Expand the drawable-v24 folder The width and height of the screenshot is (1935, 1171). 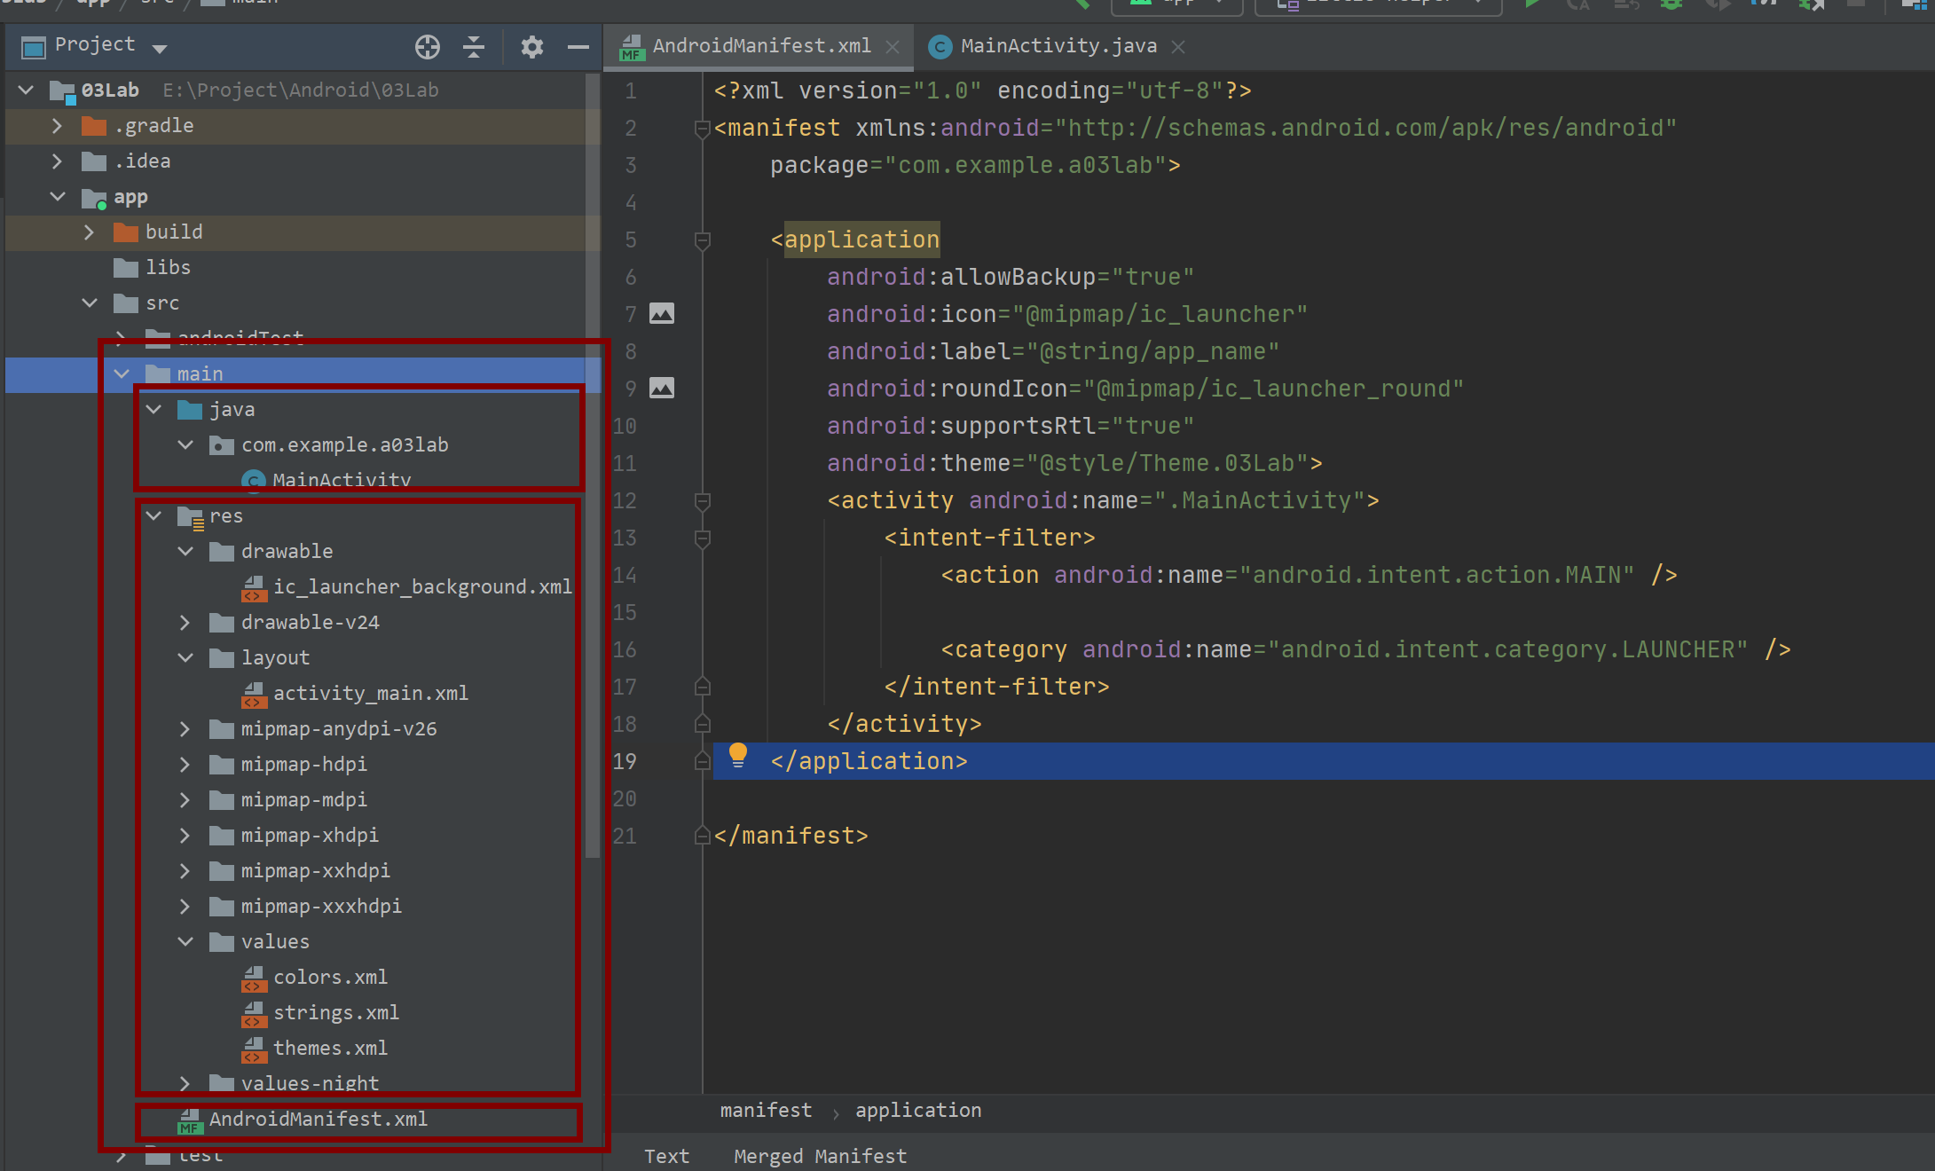coord(185,622)
